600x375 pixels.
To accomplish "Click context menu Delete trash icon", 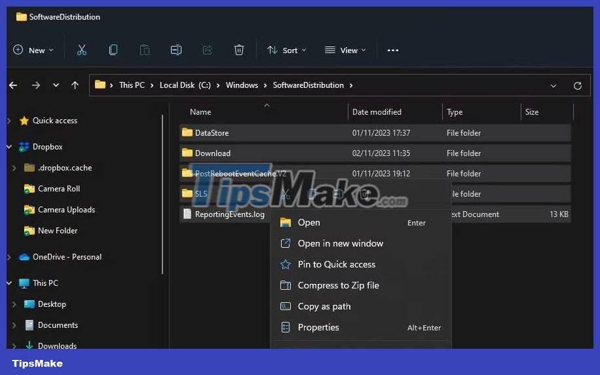I will pyautogui.click(x=364, y=194).
